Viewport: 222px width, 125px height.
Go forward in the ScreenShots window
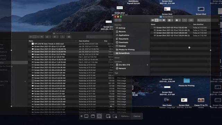click(x=120, y=20)
